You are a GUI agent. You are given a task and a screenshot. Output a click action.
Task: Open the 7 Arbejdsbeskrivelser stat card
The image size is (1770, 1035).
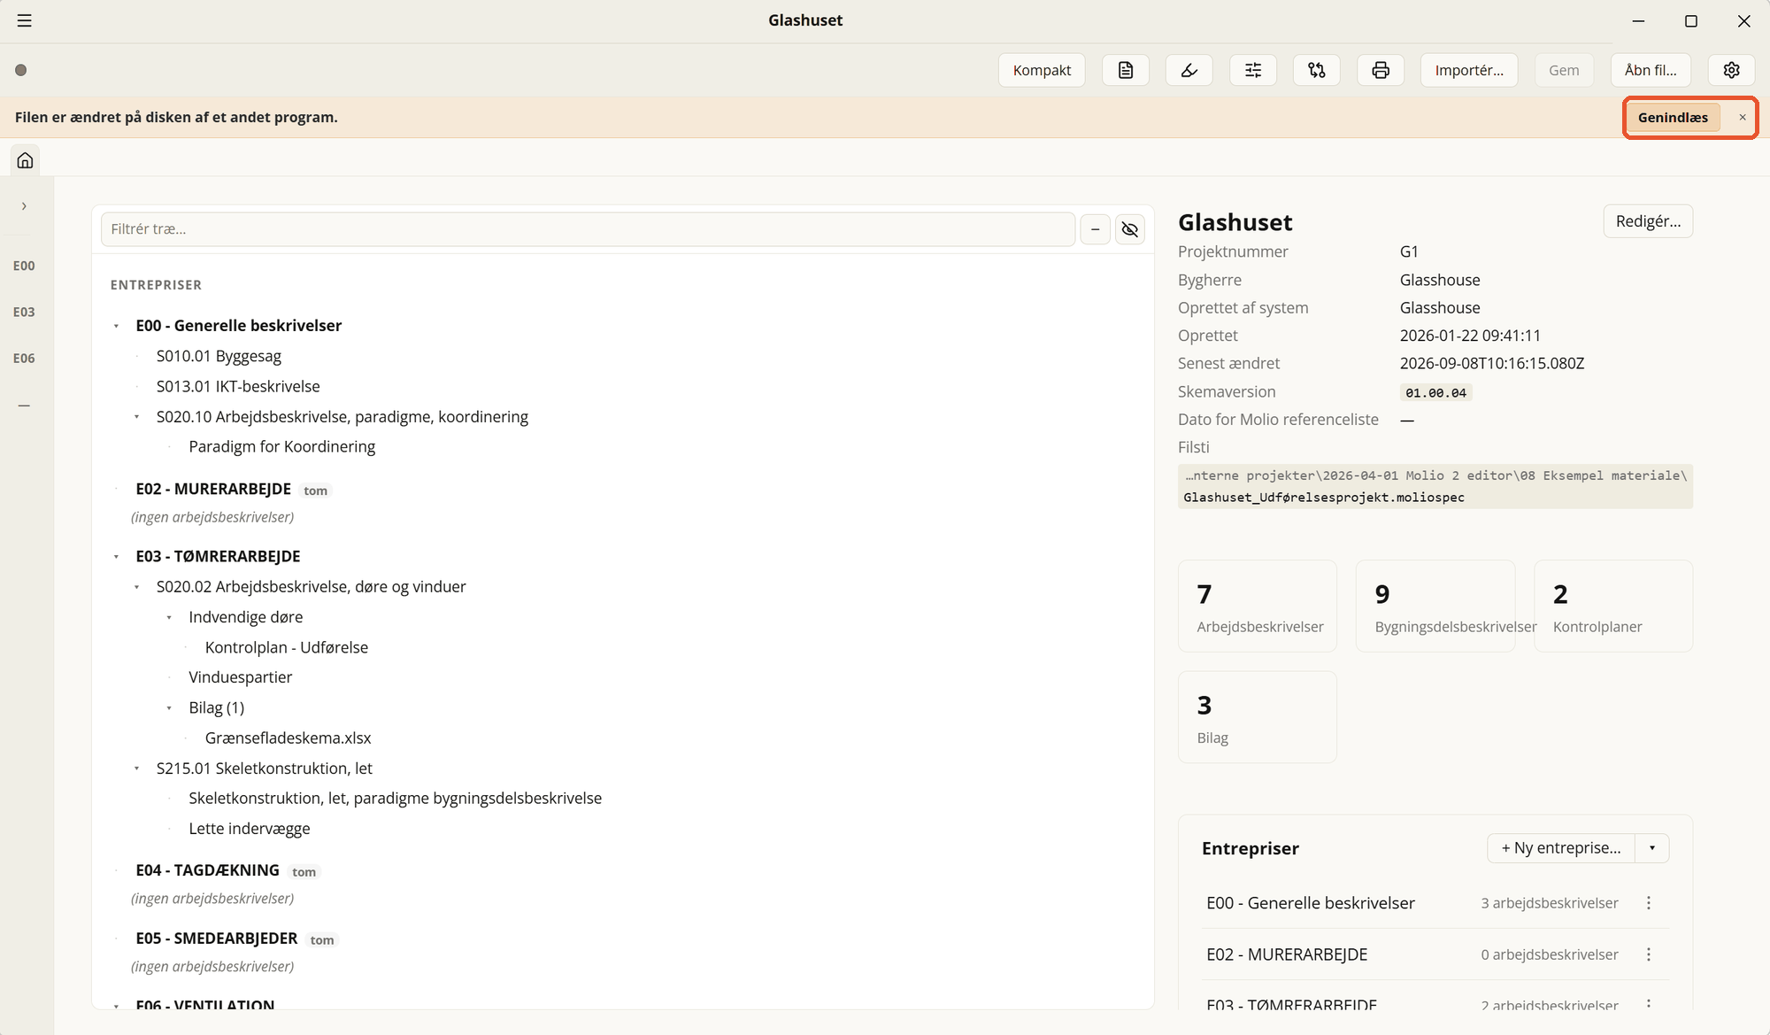(x=1257, y=606)
